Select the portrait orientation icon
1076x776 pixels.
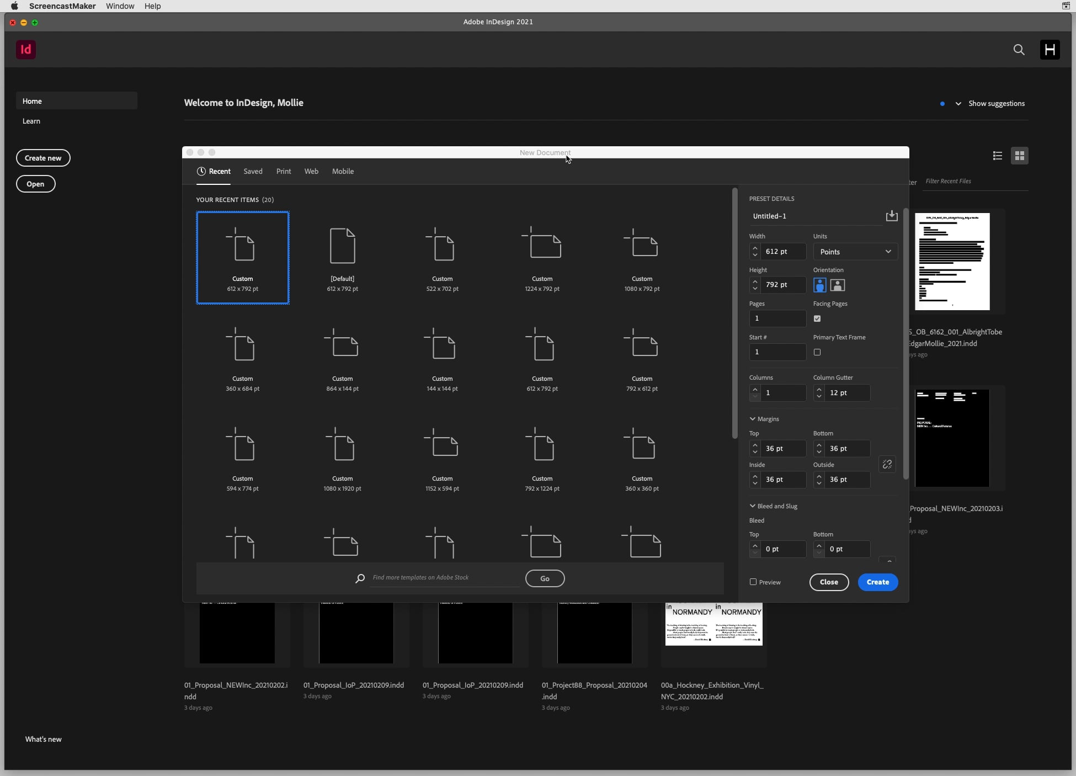point(820,285)
